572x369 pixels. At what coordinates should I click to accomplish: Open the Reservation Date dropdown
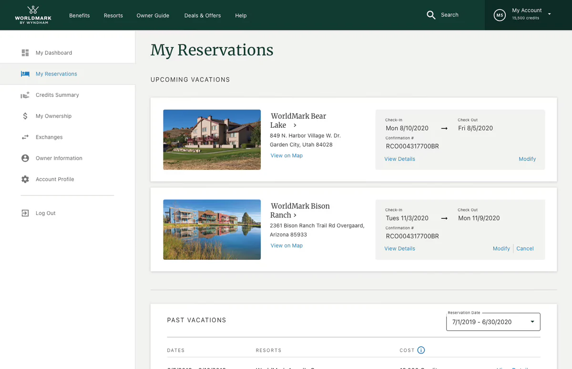point(493,322)
